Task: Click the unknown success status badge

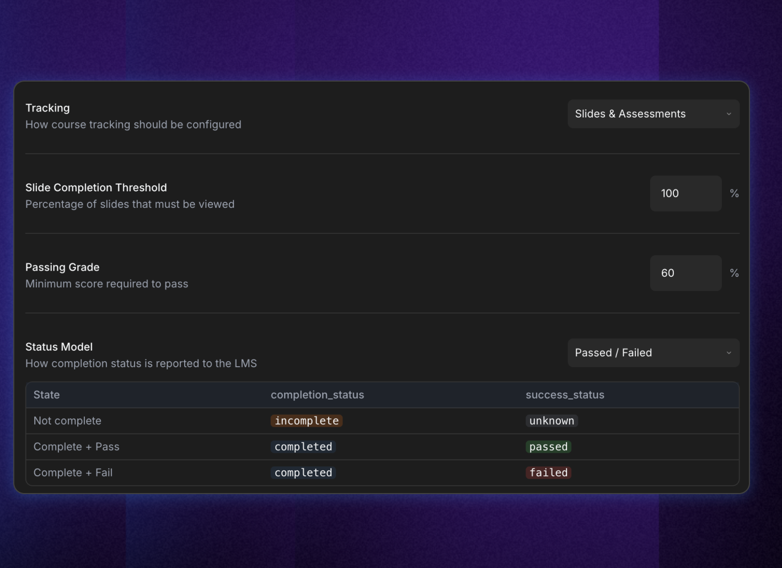Action: [551, 421]
